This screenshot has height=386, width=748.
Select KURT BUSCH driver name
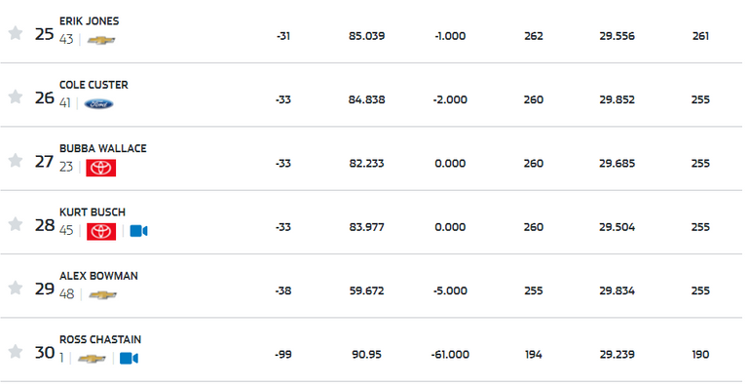pyautogui.click(x=93, y=212)
